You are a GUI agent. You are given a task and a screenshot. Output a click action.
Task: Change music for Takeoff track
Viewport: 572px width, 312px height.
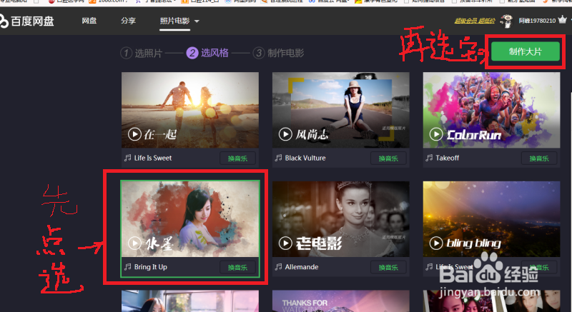coord(539,158)
